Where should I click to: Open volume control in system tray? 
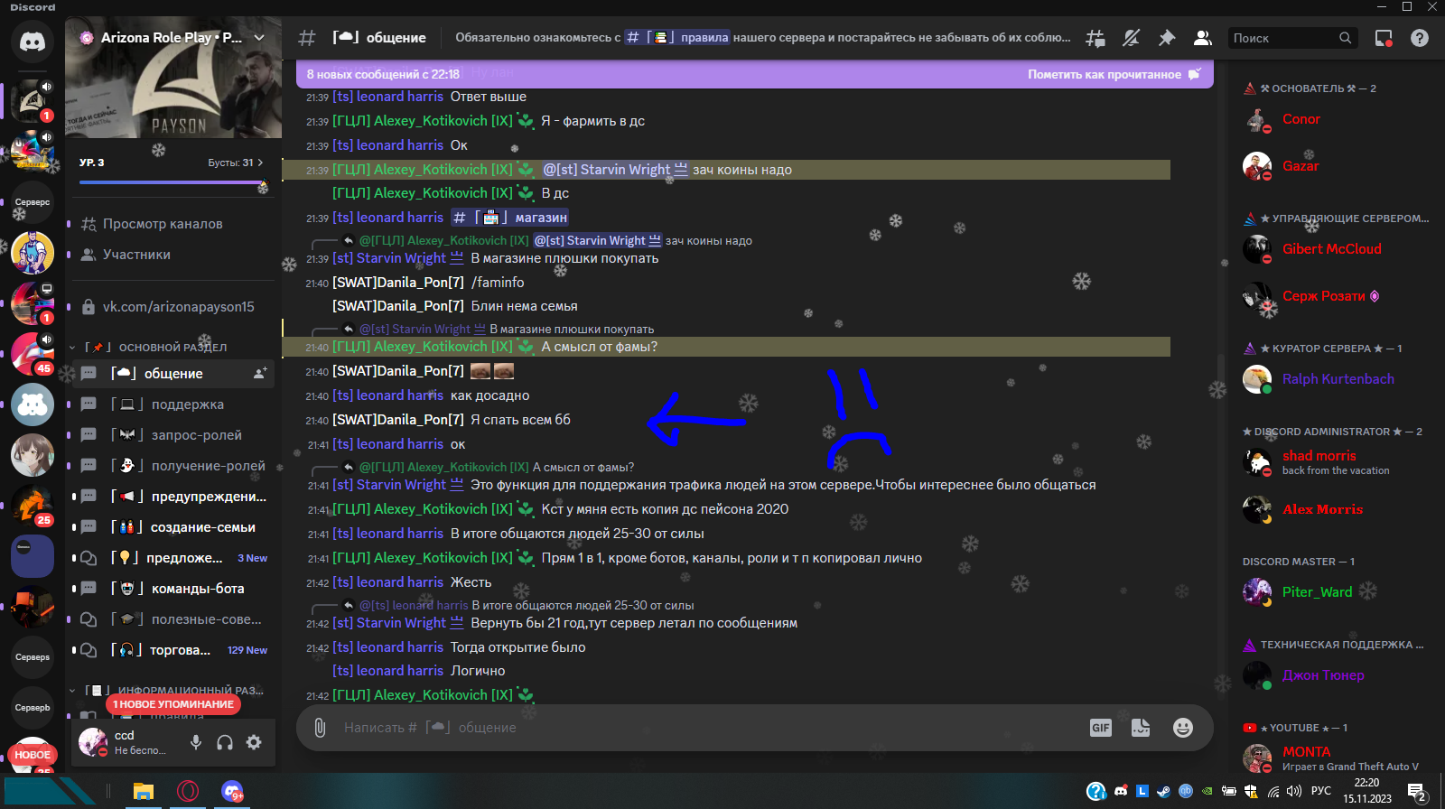click(1294, 792)
